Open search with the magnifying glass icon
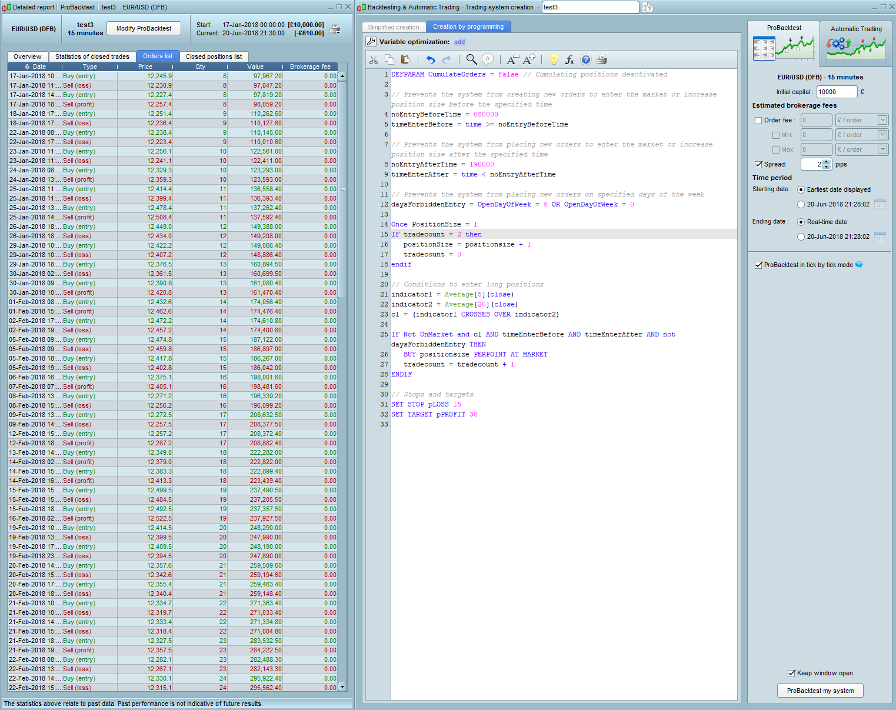The width and height of the screenshot is (896, 710). coord(471,59)
